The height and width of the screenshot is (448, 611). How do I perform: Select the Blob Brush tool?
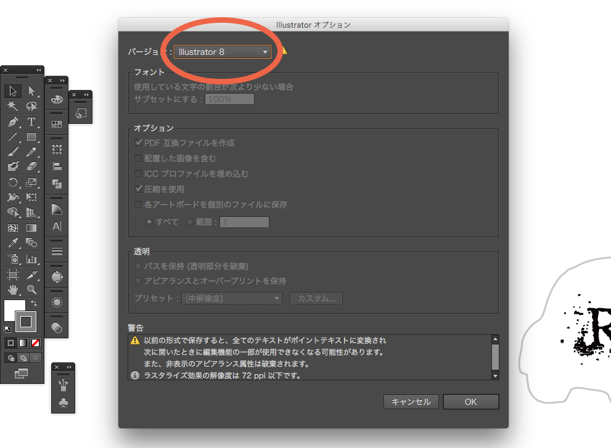point(13,166)
